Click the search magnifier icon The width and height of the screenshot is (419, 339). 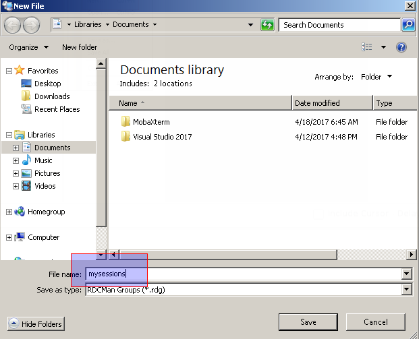[408, 25]
